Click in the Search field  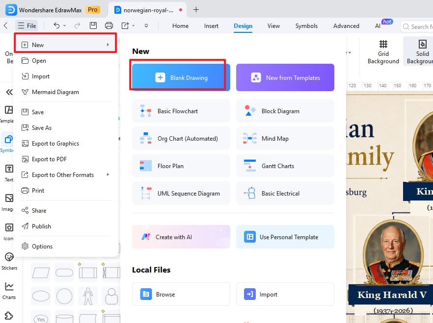417,26
